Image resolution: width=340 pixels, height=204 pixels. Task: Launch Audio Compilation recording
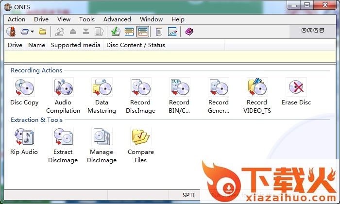pos(63,88)
